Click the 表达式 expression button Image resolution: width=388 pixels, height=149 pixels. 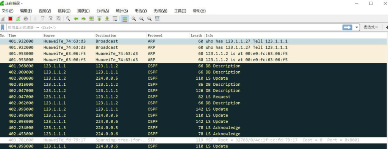[371, 27]
